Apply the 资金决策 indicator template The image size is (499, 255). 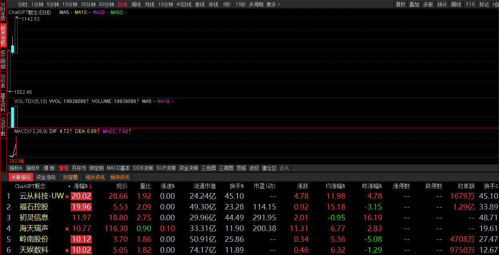[189, 168]
